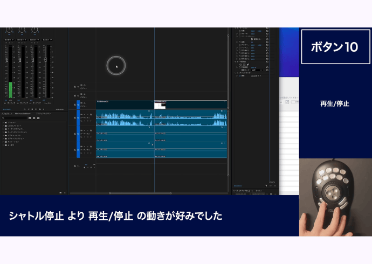Screen dimensions: 372x264
Task: Switch to the Effects panel tab
Action: click(x=6, y=114)
